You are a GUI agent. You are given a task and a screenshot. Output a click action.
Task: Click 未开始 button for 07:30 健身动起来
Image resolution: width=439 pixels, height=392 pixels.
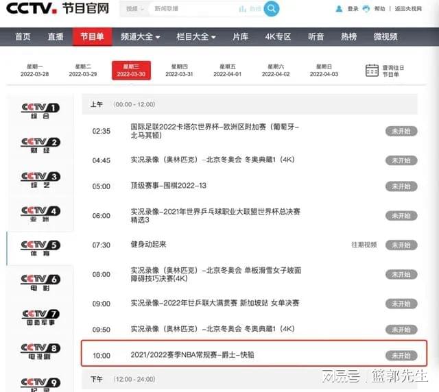(401, 245)
